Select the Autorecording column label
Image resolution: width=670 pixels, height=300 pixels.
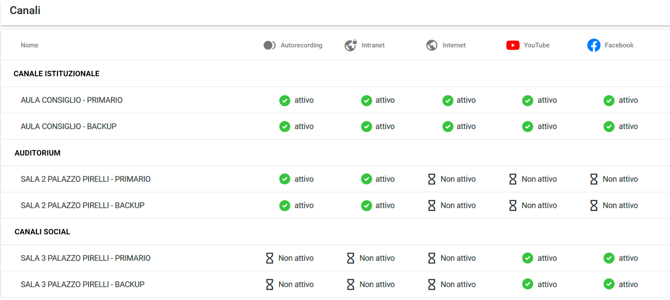click(x=301, y=45)
